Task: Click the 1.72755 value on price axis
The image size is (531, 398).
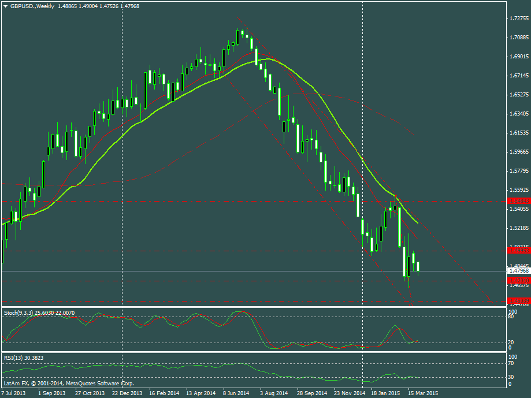Action: click(x=518, y=19)
